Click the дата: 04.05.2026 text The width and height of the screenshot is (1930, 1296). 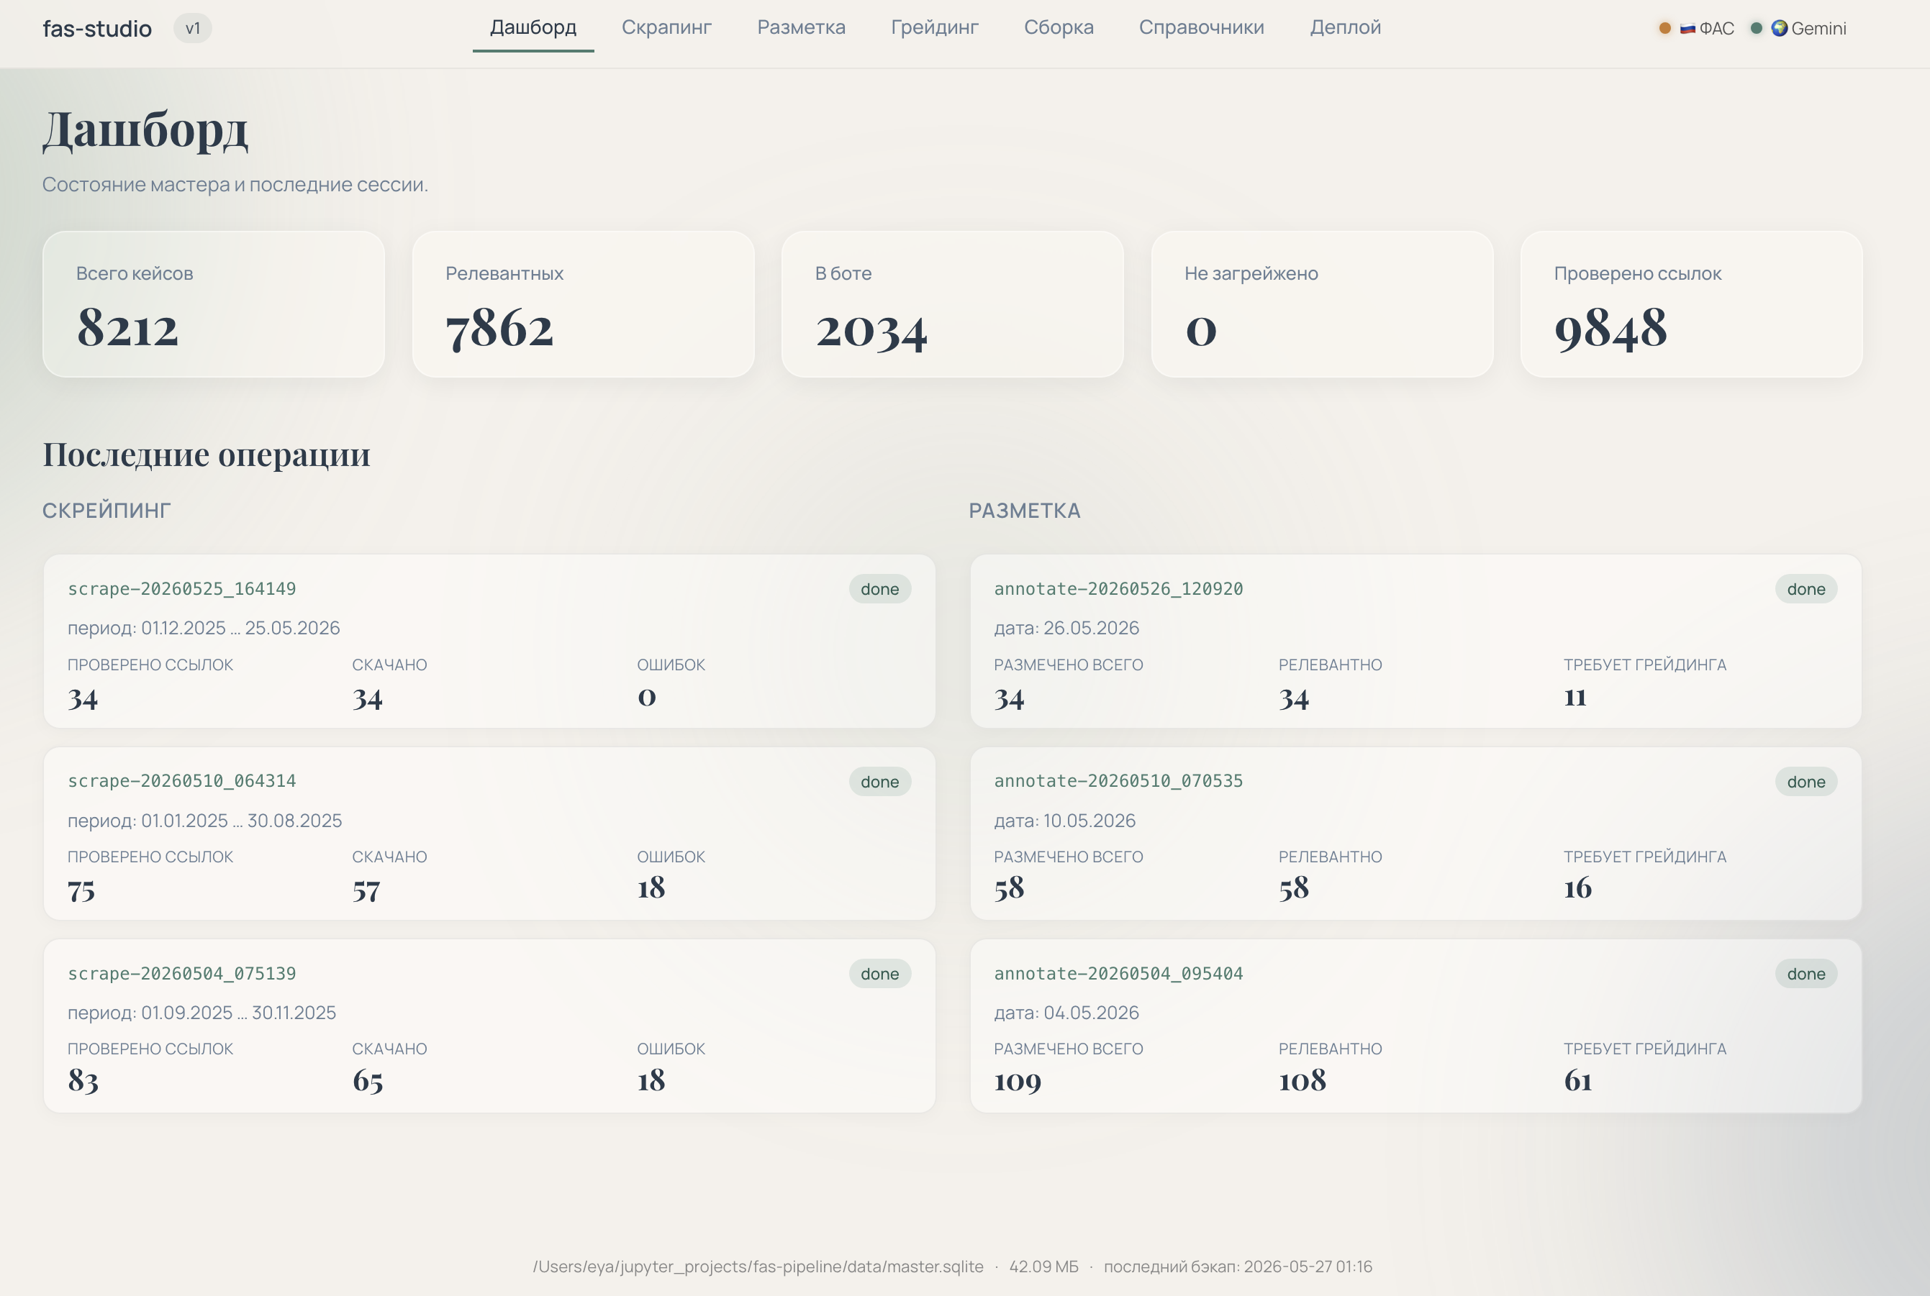coord(1066,1013)
